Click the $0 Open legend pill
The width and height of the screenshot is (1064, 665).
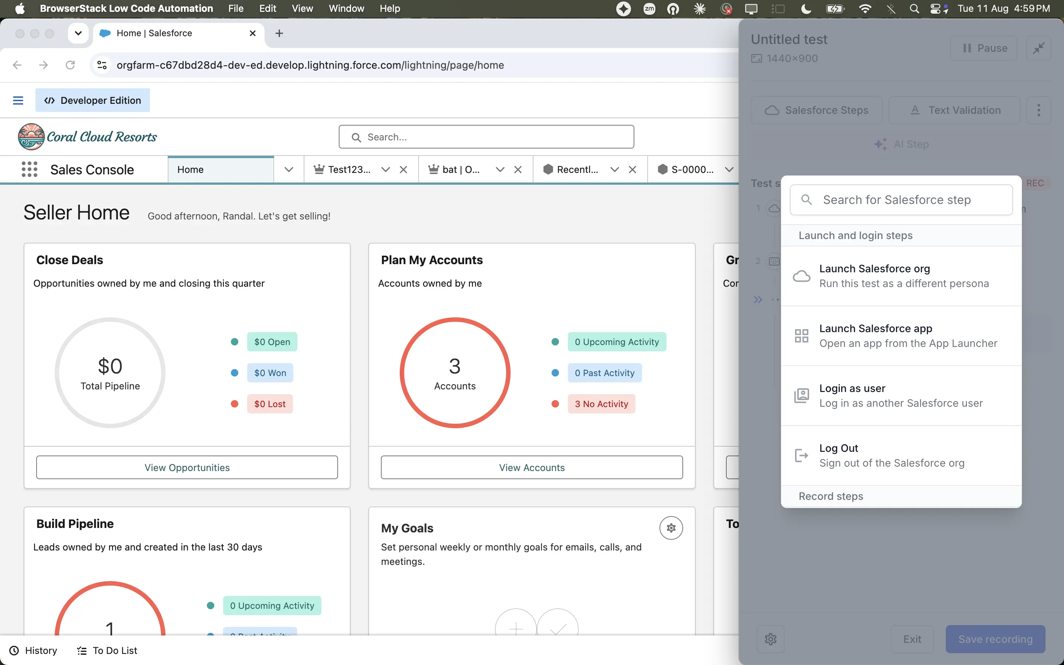coord(272,342)
